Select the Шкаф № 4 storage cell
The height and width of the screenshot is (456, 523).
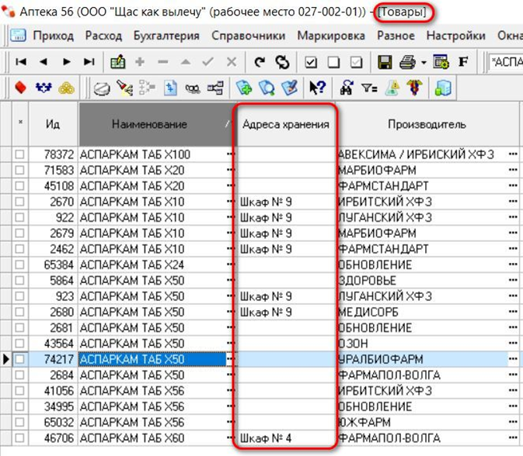click(x=286, y=438)
